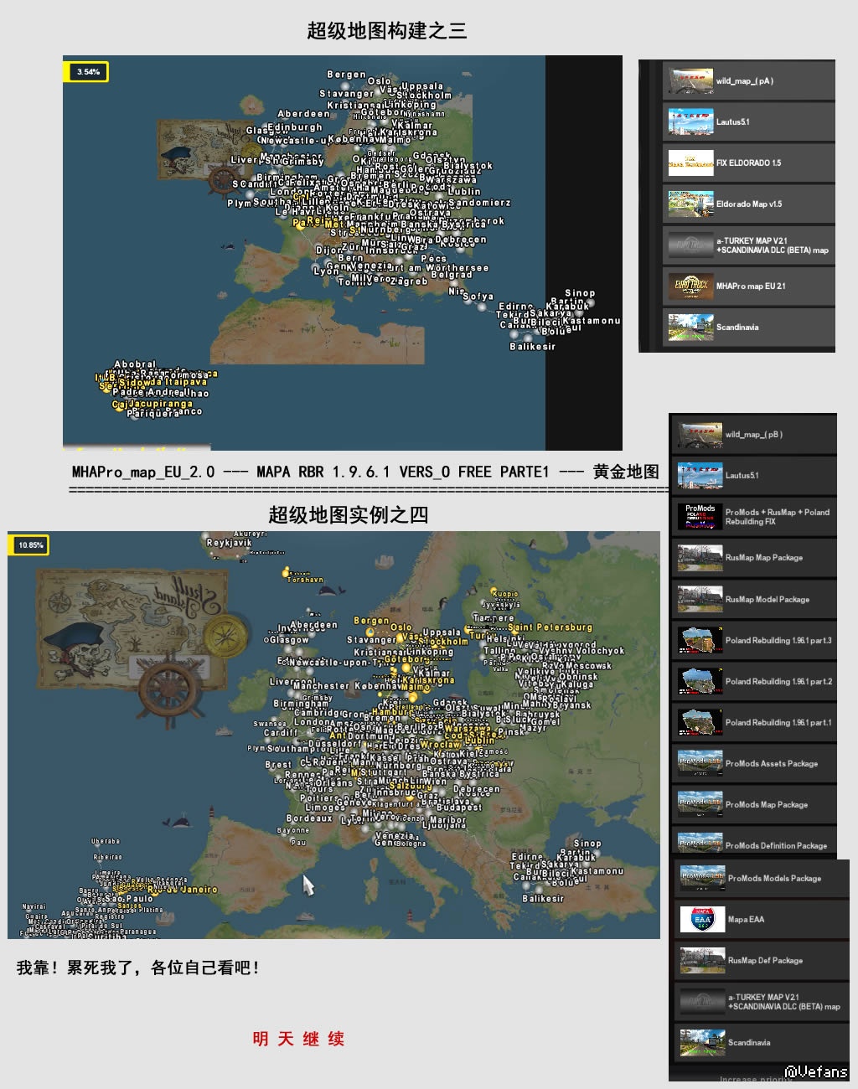Screen dimensions: 858x1089
Task: Click the Sandomierz city label
Action: click(479, 203)
